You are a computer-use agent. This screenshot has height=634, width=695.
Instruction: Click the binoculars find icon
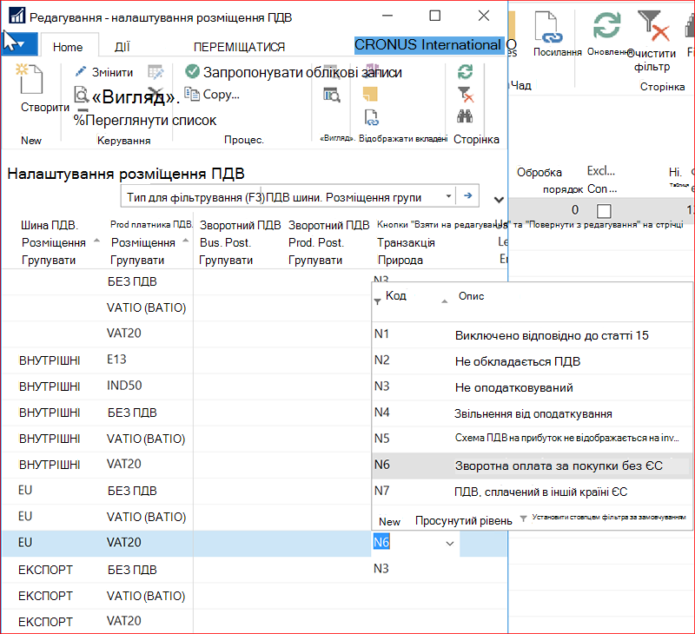tap(465, 116)
